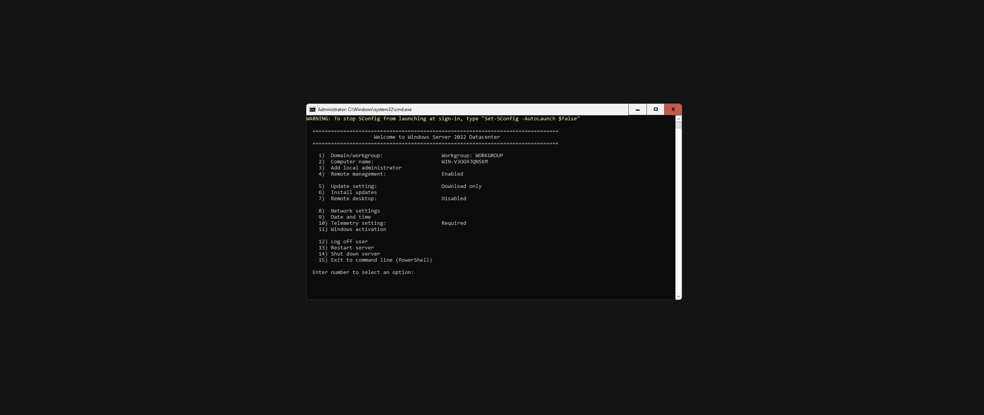Click the cmd.exe icon in title bar
The image size is (984, 415).
[x=312, y=110]
